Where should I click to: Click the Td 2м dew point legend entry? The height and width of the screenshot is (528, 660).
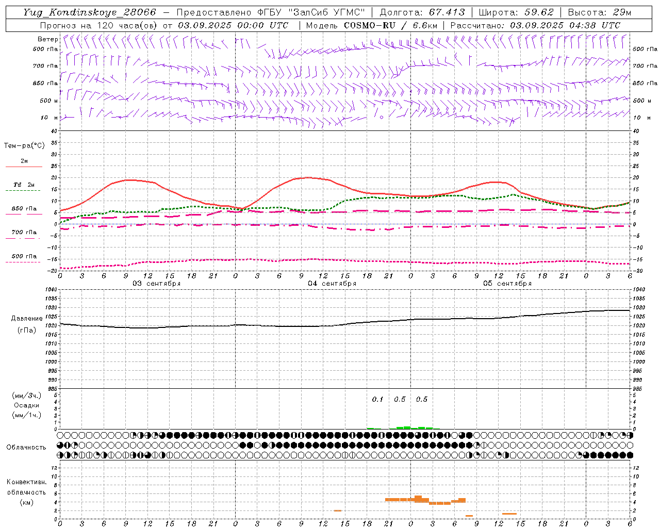click(x=24, y=185)
